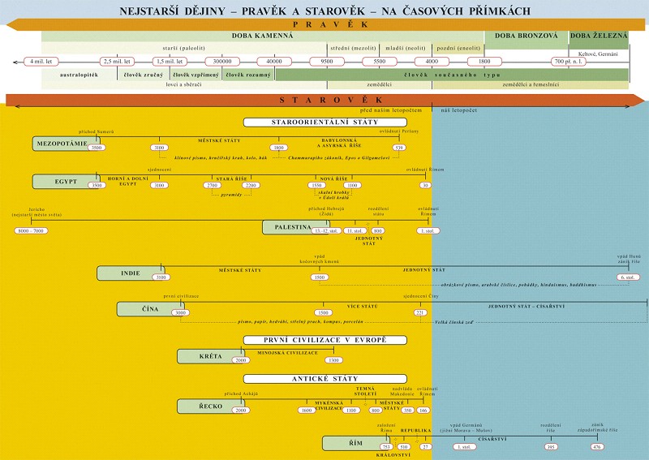This screenshot has width=649, height=460.
Task: Select the PALESTINA region box
Action: [x=296, y=227]
